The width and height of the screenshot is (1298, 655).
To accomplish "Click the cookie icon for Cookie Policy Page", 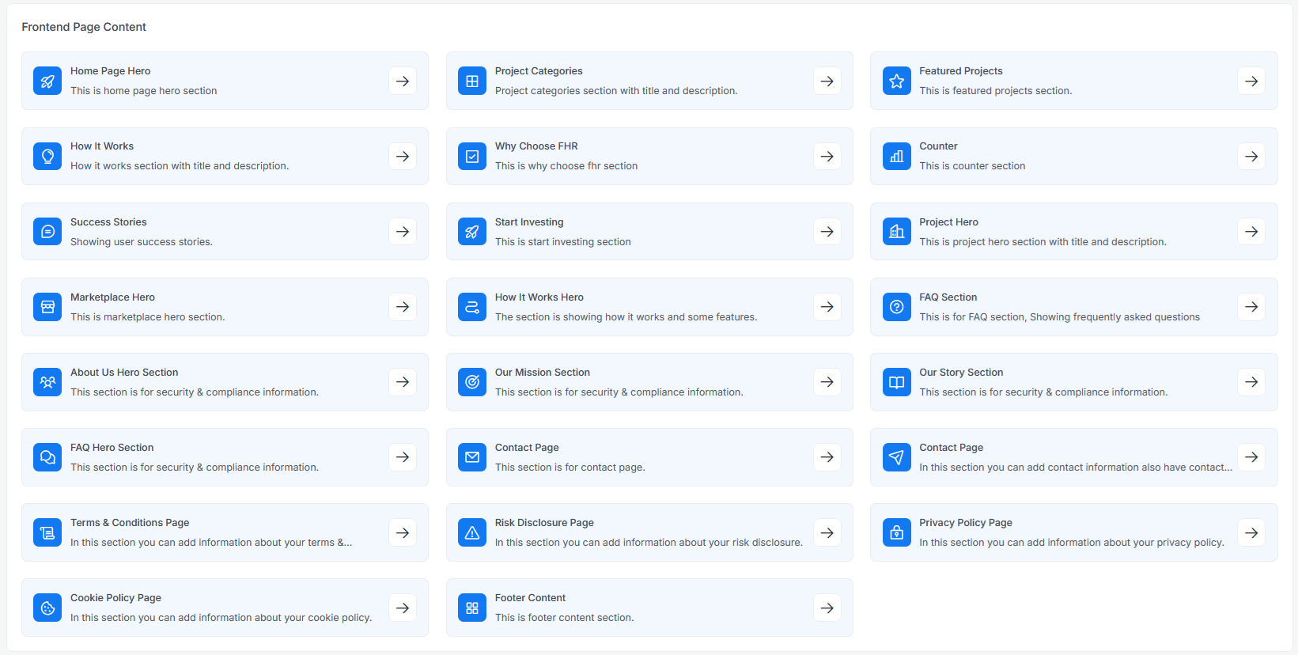I will 47,608.
